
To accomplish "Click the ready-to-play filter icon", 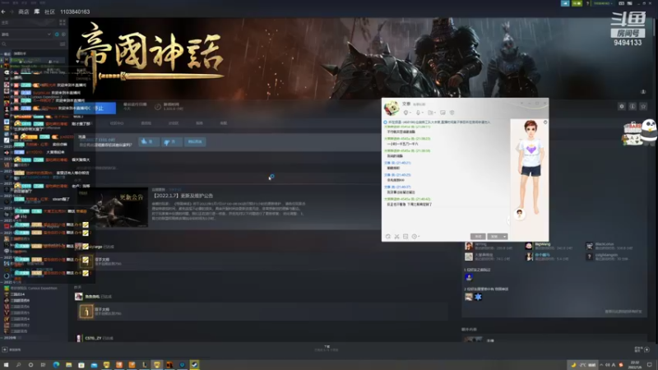I will tap(63, 35).
